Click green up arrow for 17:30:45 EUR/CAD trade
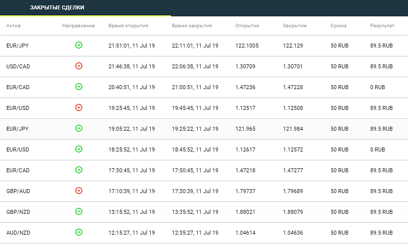 [x=79, y=170]
